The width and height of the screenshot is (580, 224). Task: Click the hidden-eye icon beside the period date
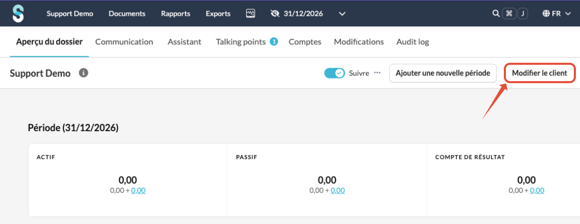coord(275,14)
